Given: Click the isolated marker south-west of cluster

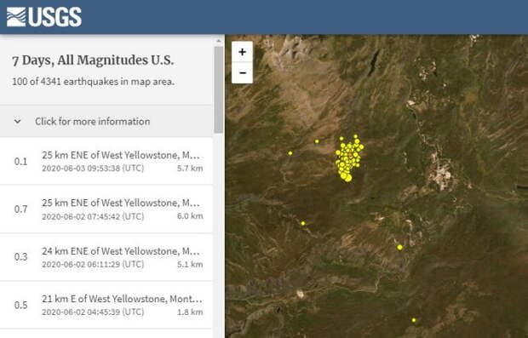Looking at the screenshot, I should 303,224.
